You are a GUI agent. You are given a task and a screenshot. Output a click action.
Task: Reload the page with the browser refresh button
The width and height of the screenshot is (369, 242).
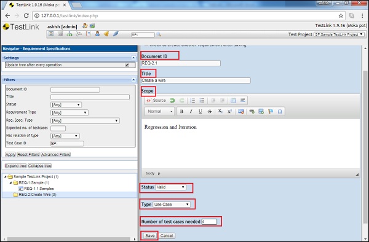coord(26,16)
